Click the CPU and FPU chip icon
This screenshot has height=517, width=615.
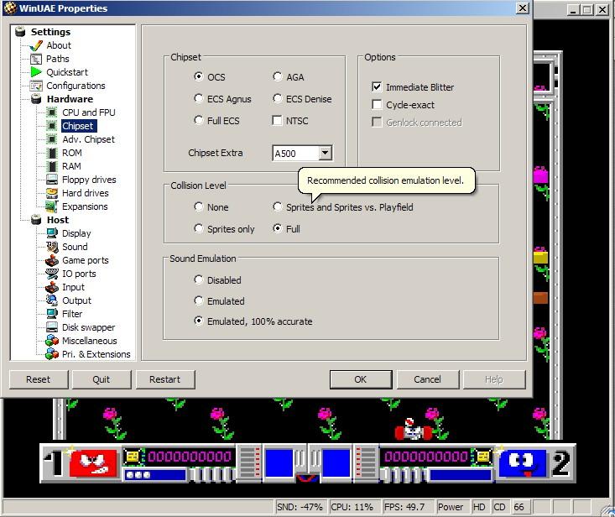click(52, 112)
